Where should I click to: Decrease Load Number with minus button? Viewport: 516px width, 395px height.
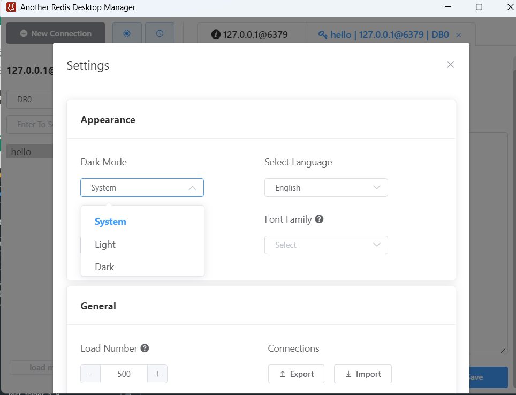pos(90,374)
